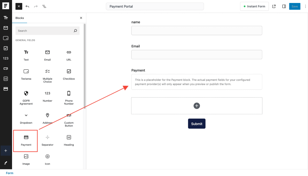Image resolution: width=308 pixels, height=176 pixels.
Task: Add a Multiple Choice field
Action: pyautogui.click(x=47, y=74)
